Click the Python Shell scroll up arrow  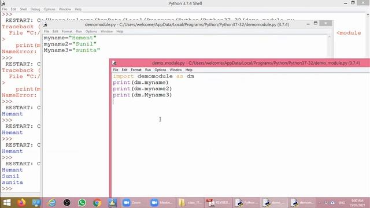(x=368, y=14)
